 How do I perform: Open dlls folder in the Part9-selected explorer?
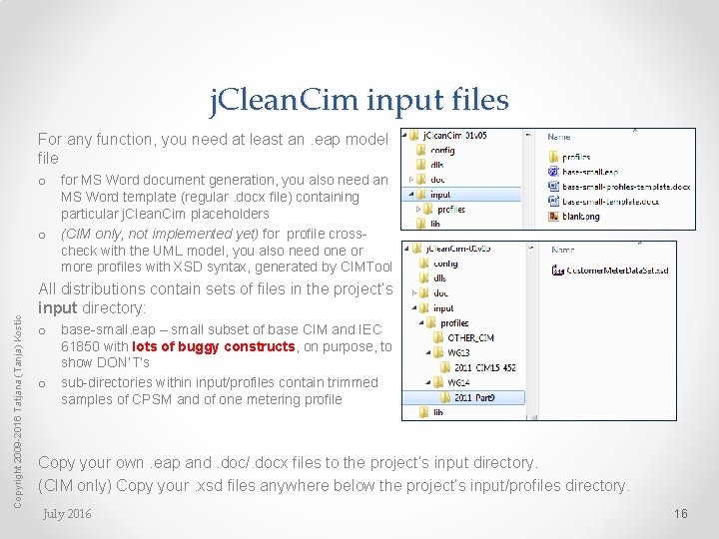pos(432,277)
